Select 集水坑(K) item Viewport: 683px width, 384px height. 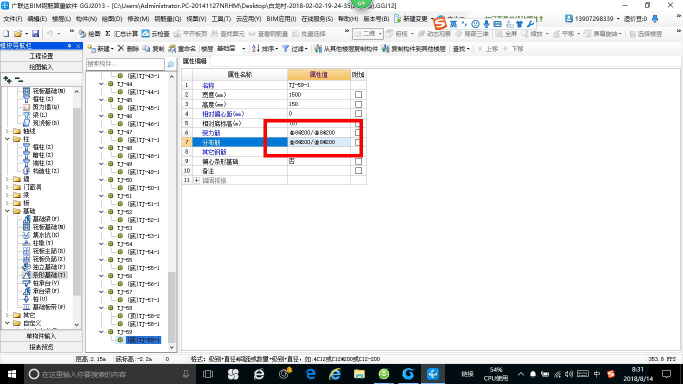click(41, 235)
